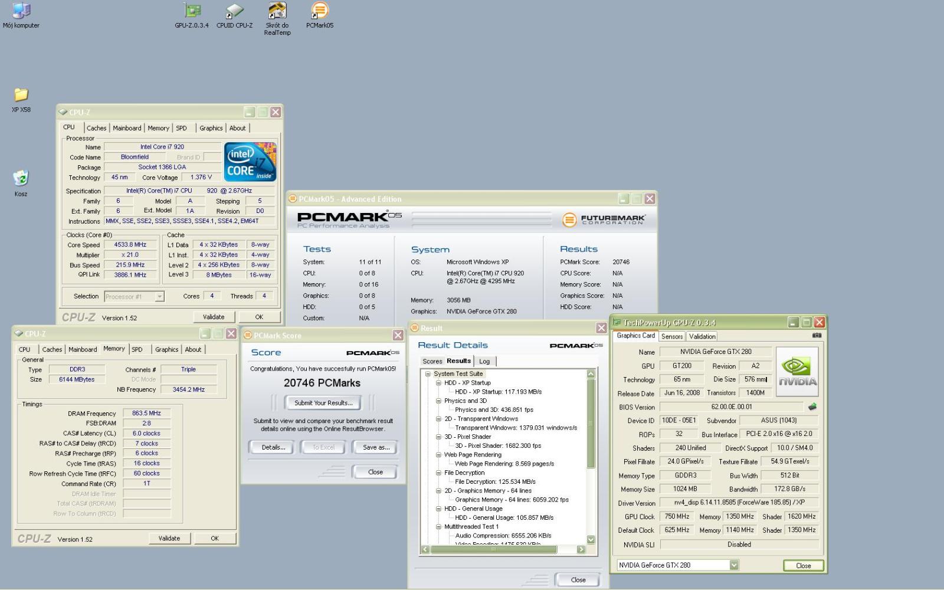Click the GPU-Z screenshot camera icon

coord(817,335)
